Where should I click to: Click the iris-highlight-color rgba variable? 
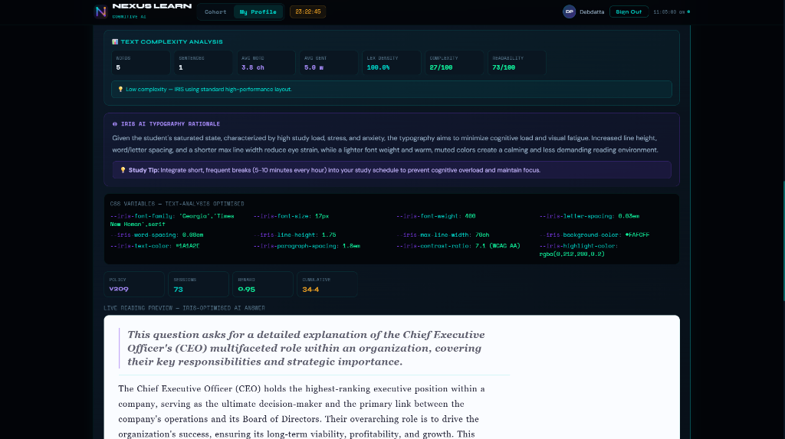pyautogui.click(x=579, y=250)
